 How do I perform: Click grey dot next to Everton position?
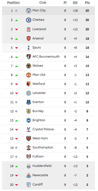(16, 102)
